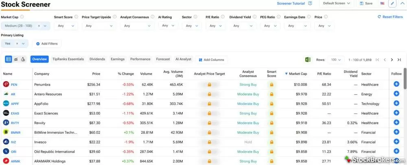This screenshot has width=407, height=165.
Task: Open Sector filter dropdown
Action: (x=192, y=26)
